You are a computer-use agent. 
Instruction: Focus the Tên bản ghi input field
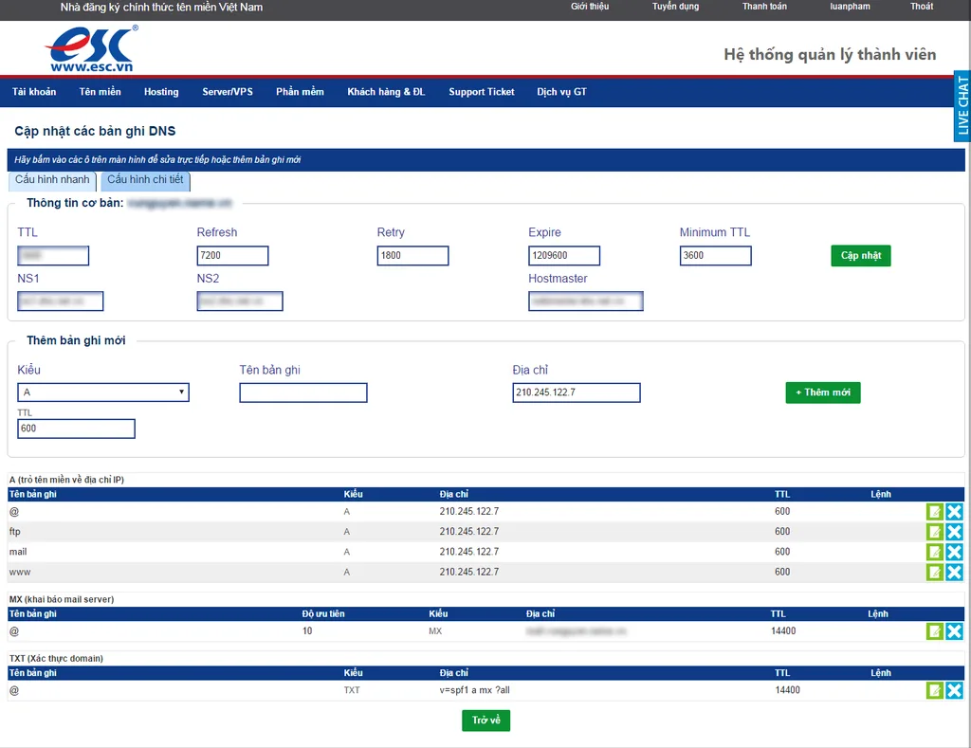tap(303, 392)
